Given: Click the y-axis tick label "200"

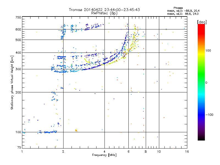Looking at the screenshot, I should [x=18, y=92].
